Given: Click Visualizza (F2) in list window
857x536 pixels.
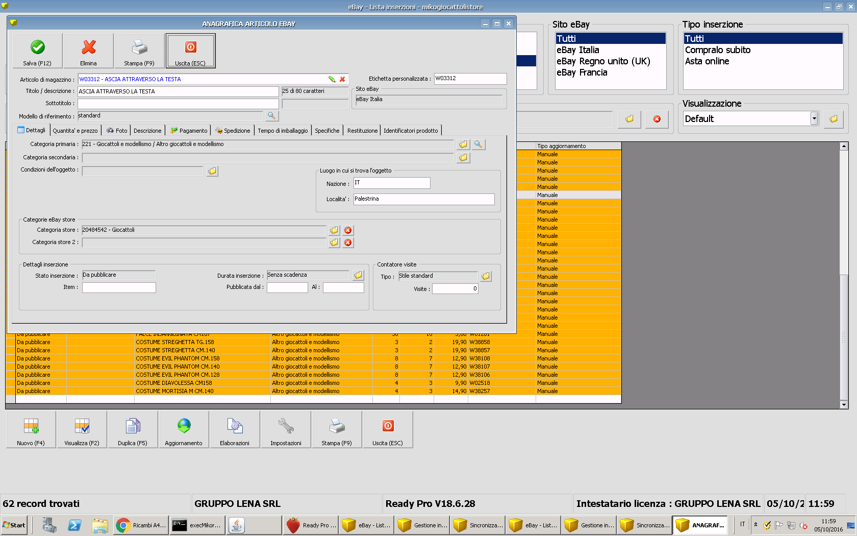Looking at the screenshot, I should point(82,430).
